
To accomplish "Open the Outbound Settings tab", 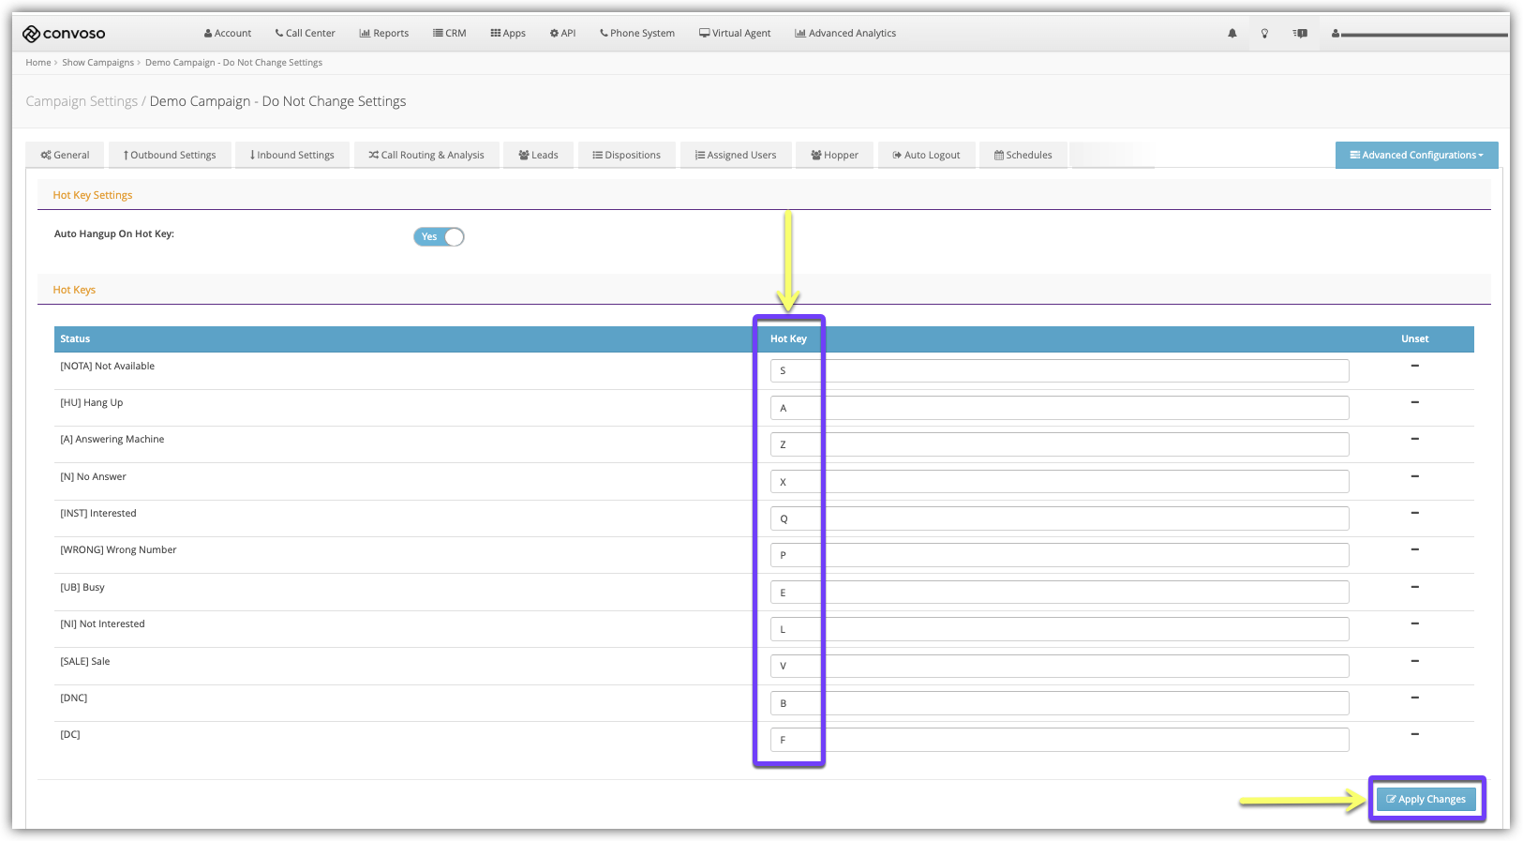I will tap(170, 156).
